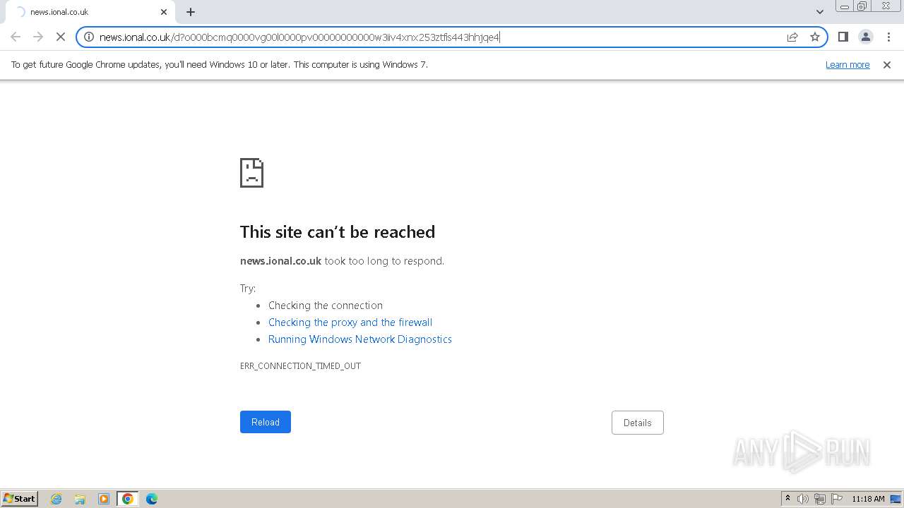The image size is (904, 508).
Task: Restore down the Chrome window
Action: click(x=862, y=6)
